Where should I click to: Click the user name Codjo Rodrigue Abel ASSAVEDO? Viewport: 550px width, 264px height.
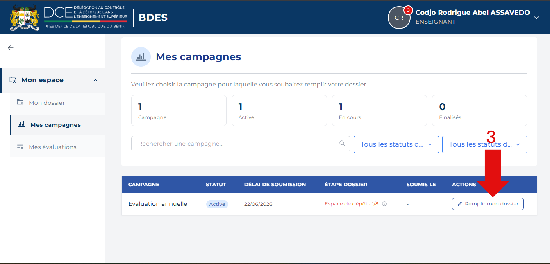473,13
